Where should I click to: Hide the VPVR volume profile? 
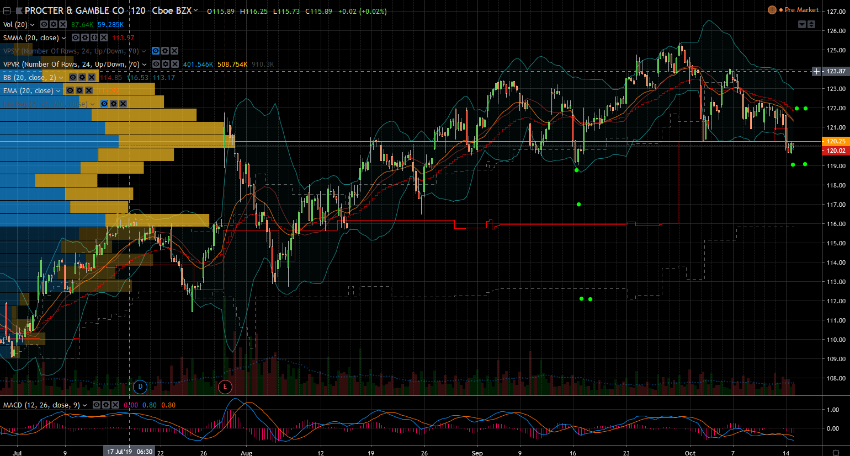coord(156,64)
